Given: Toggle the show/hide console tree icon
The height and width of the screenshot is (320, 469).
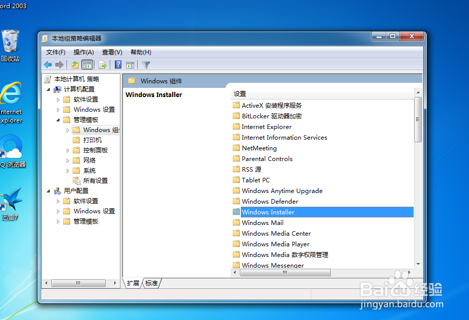Looking at the screenshot, I should 87,65.
